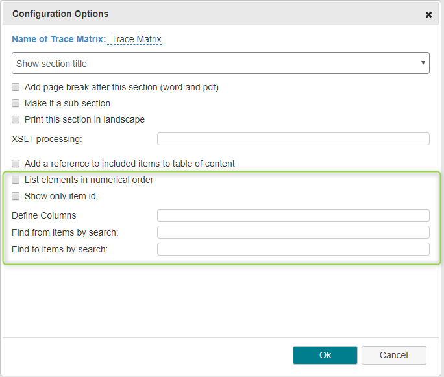Enable page break after this section
The image size is (444, 377).
coord(16,87)
